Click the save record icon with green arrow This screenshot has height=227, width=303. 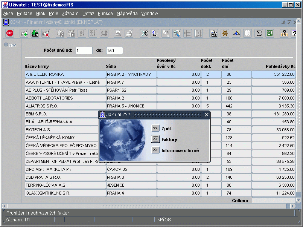tap(35, 33)
